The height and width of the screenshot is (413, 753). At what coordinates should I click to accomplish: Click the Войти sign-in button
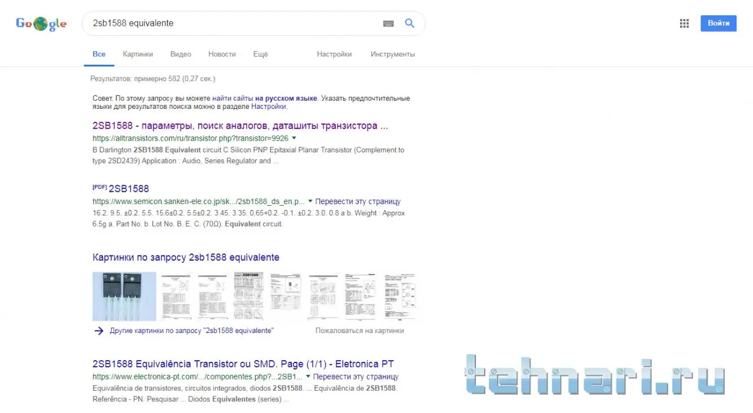[x=718, y=24]
